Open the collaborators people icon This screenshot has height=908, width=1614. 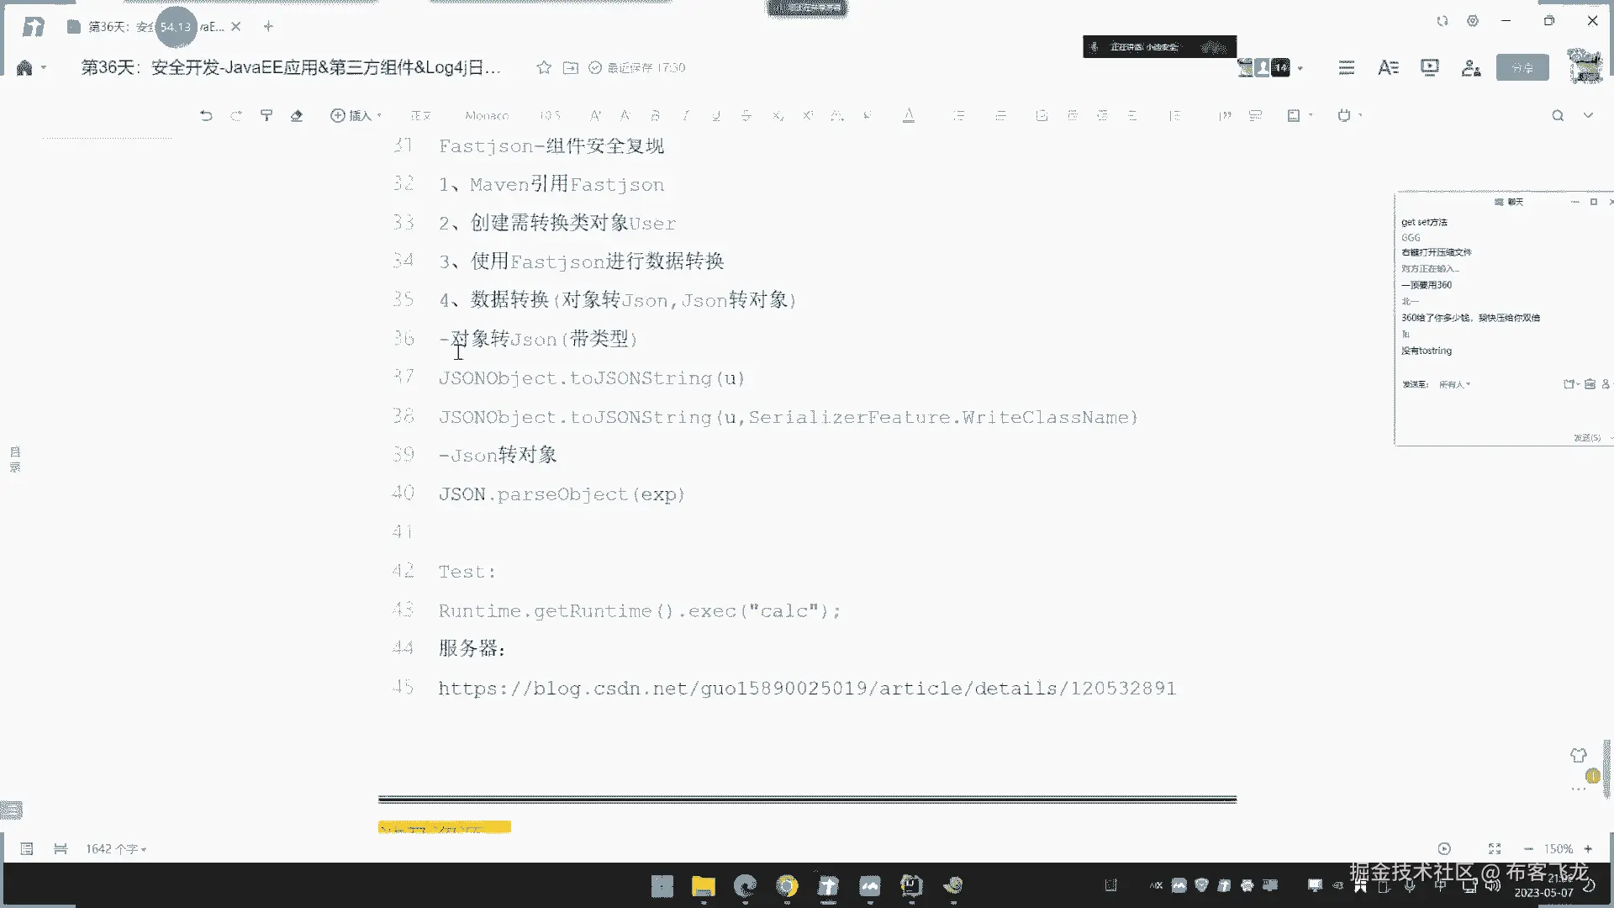tap(1470, 67)
